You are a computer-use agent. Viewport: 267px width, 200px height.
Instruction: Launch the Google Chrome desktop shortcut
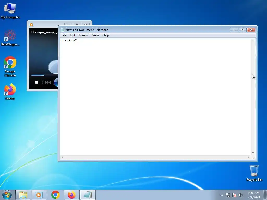10,66
